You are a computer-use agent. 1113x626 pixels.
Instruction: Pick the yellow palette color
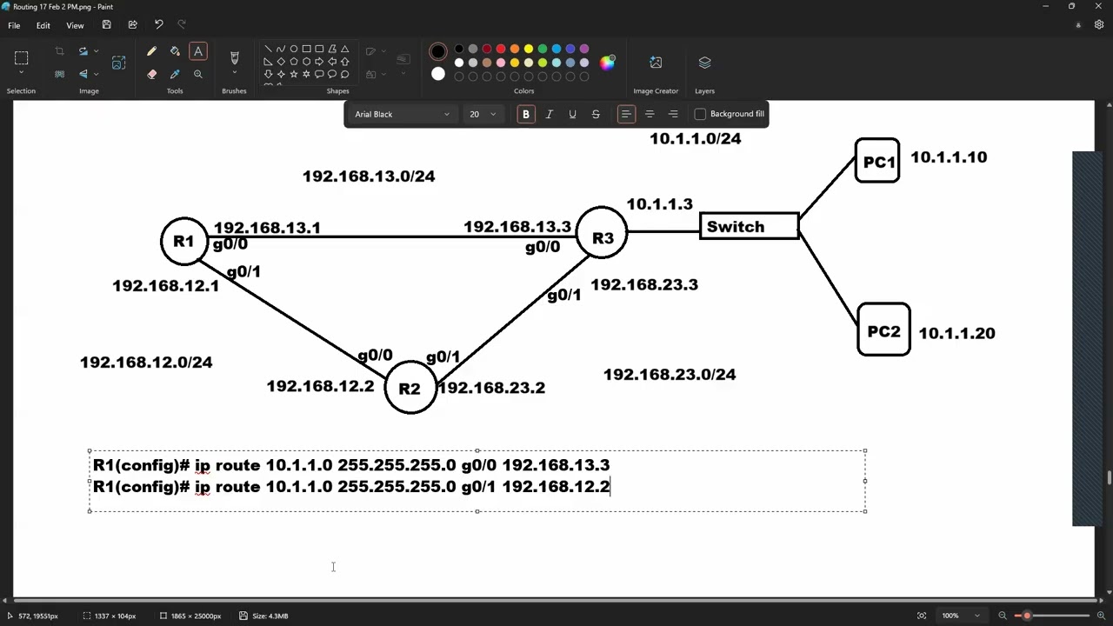point(529,49)
